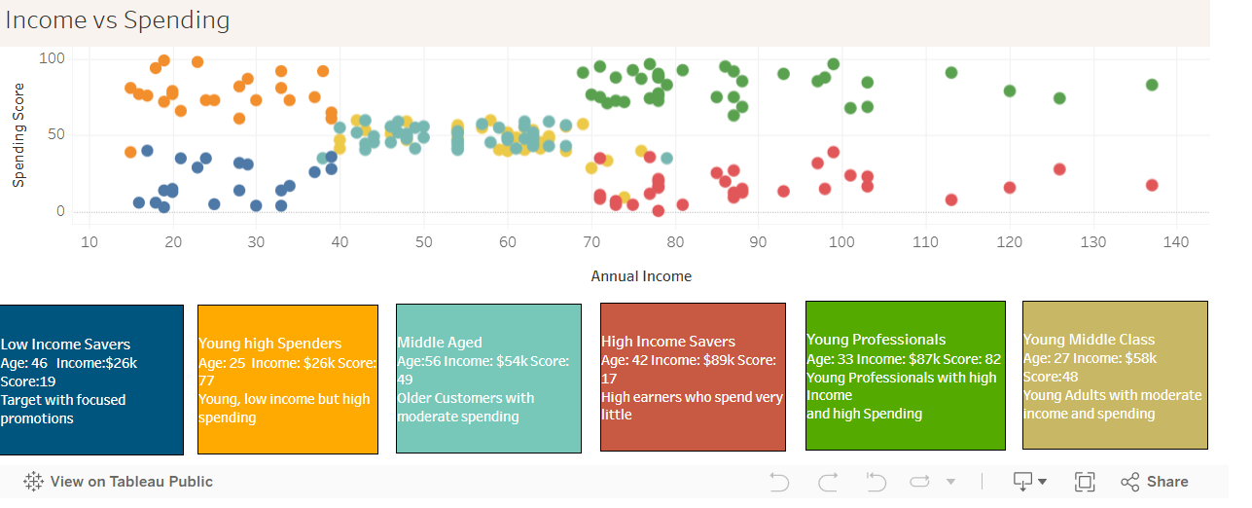The image size is (1252, 508).
Task: Click the Redo arrow icon
Action: click(x=828, y=482)
